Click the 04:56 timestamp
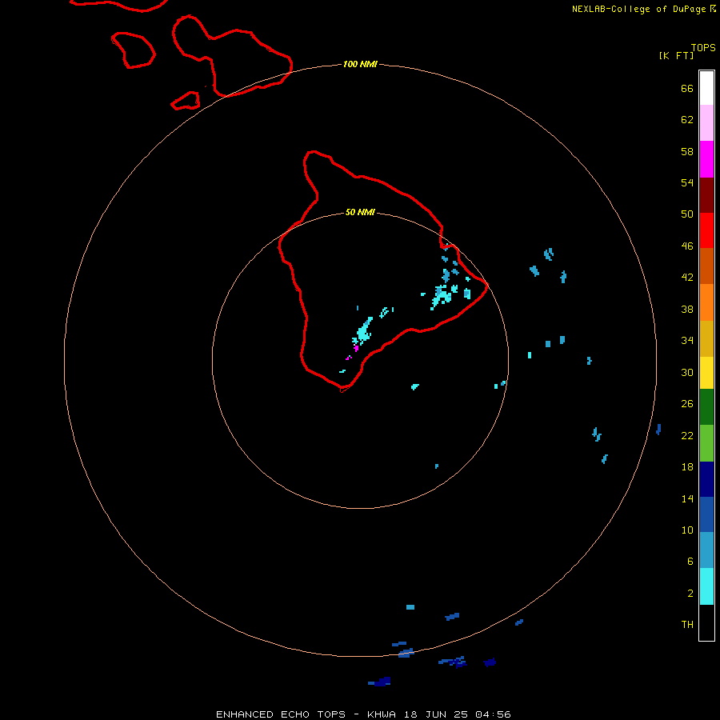The image size is (720, 720). [x=493, y=714]
